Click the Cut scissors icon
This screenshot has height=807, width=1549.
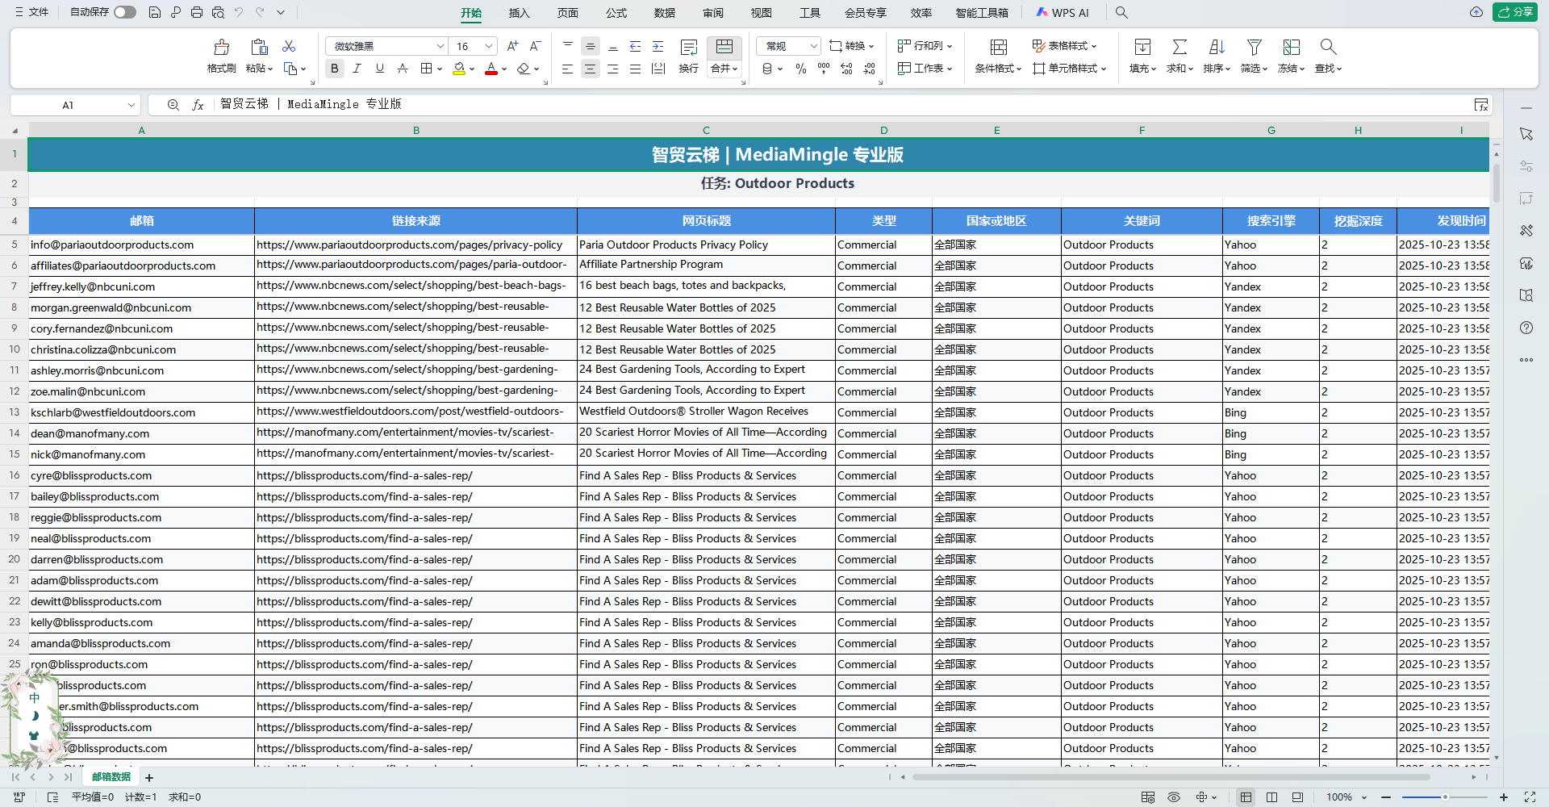(x=289, y=46)
